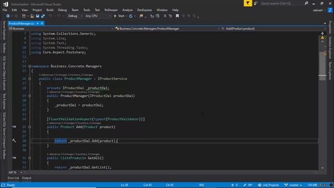Click the Undo arrow icon
The width and height of the screenshot is (334, 188).
pos(50,16)
